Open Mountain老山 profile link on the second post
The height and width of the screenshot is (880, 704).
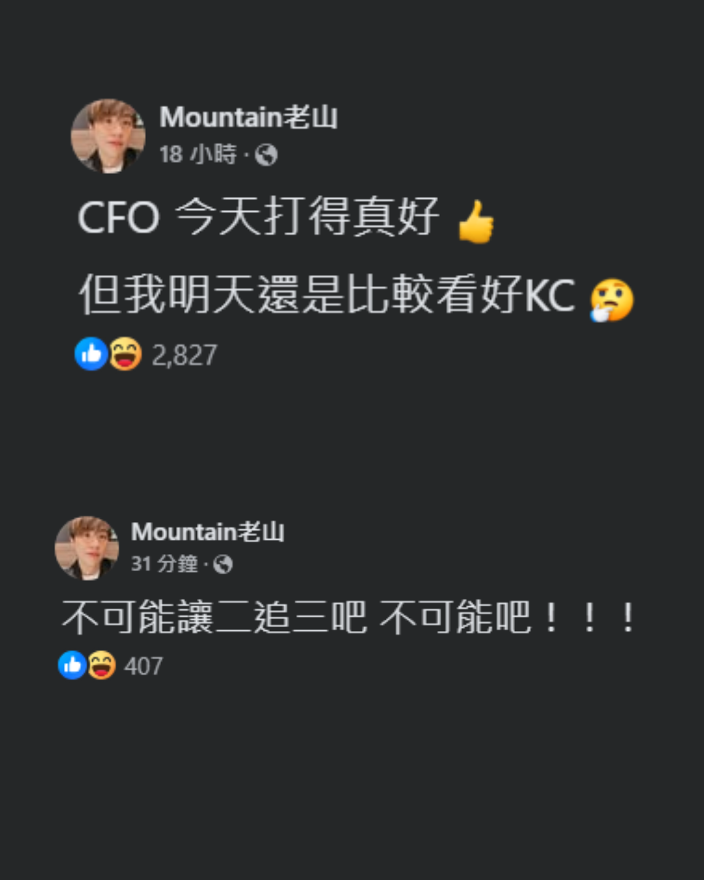(208, 531)
